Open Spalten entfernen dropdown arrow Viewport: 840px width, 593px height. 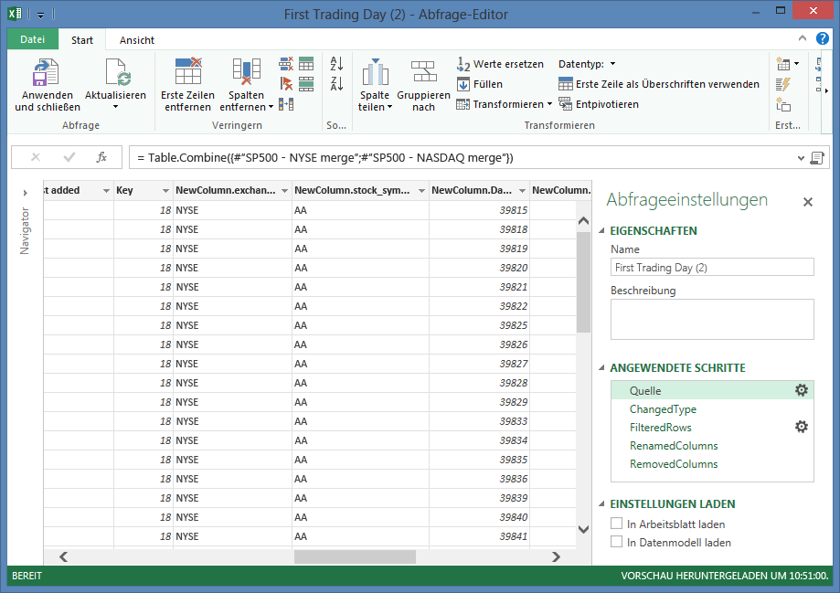271,107
